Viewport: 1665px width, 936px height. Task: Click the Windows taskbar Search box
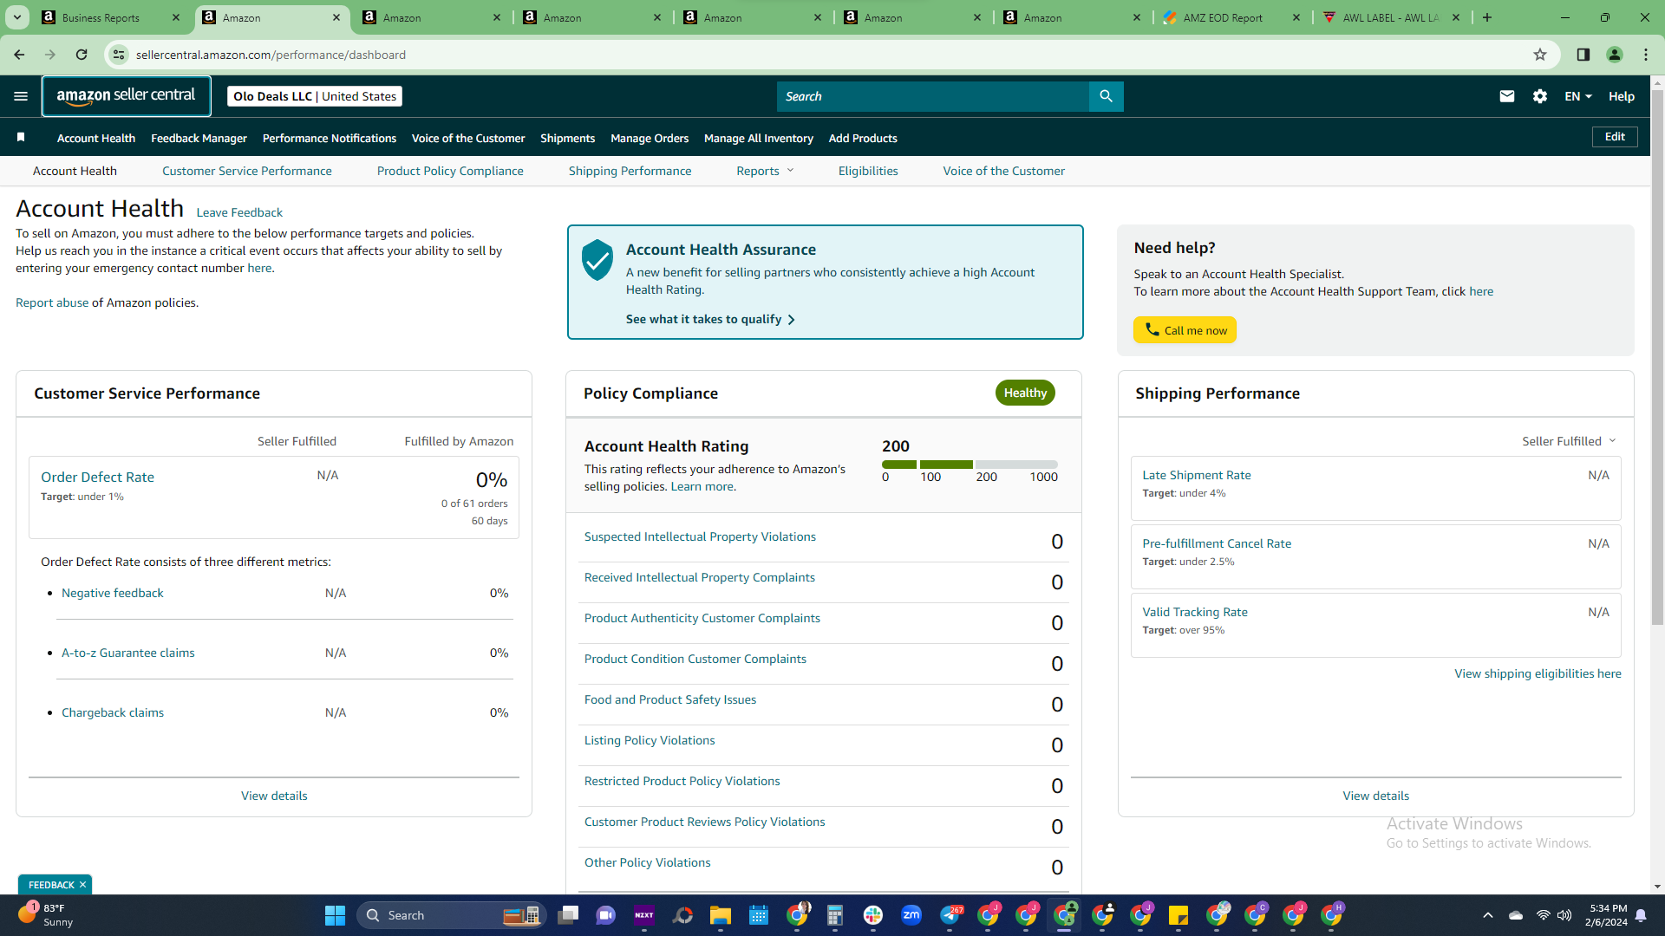pyautogui.click(x=451, y=915)
